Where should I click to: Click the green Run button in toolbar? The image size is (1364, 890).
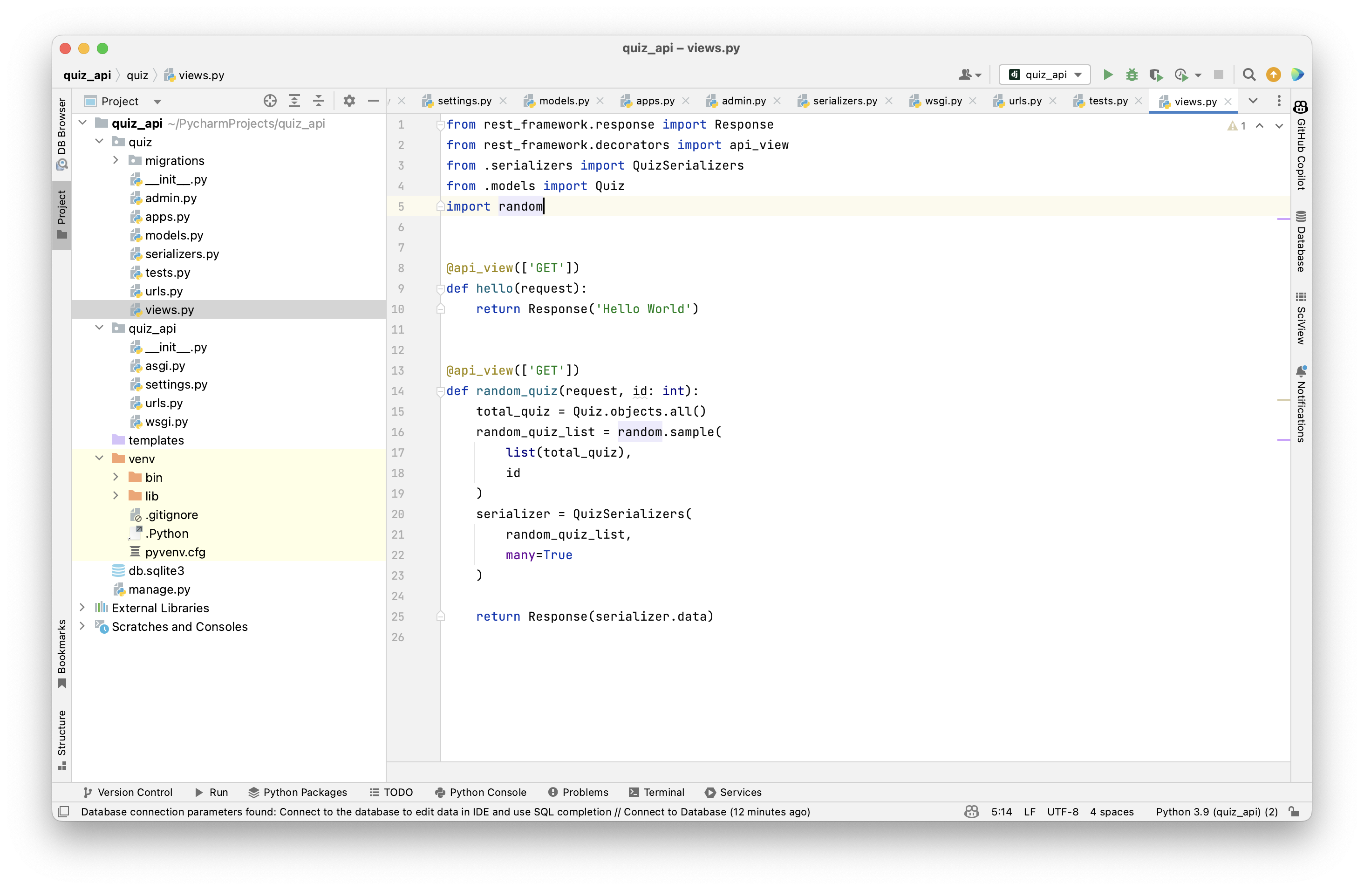[x=1108, y=75]
